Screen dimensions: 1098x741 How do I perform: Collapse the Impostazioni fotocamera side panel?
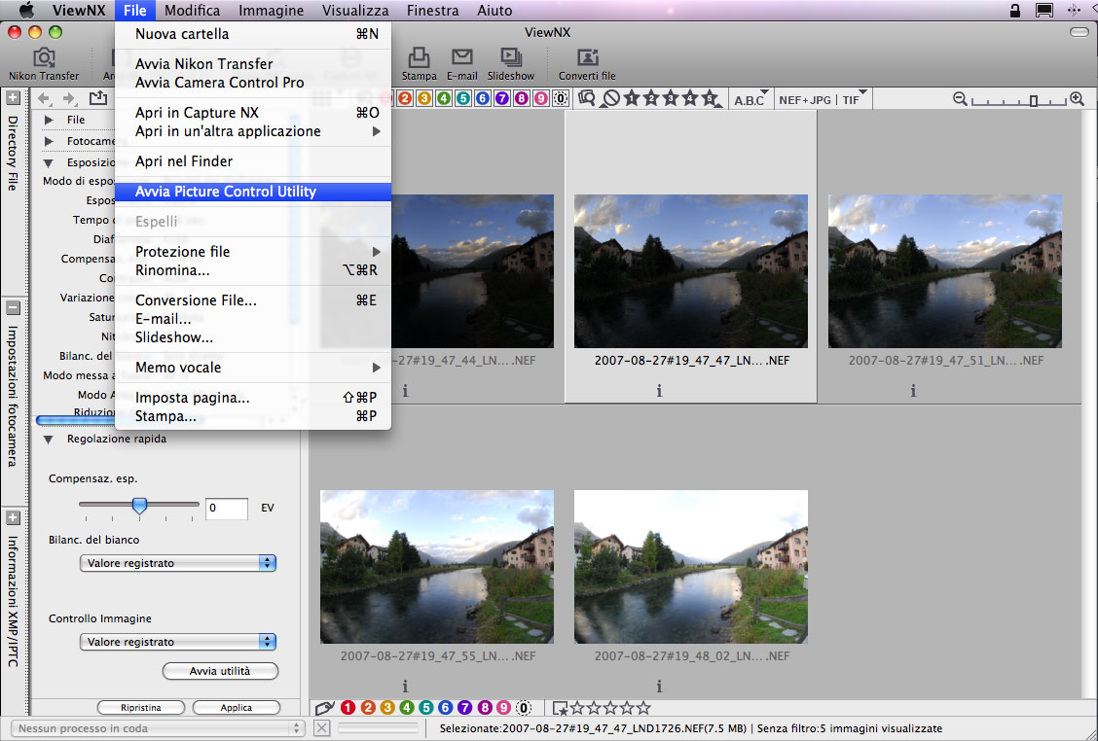click(x=13, y=308)
